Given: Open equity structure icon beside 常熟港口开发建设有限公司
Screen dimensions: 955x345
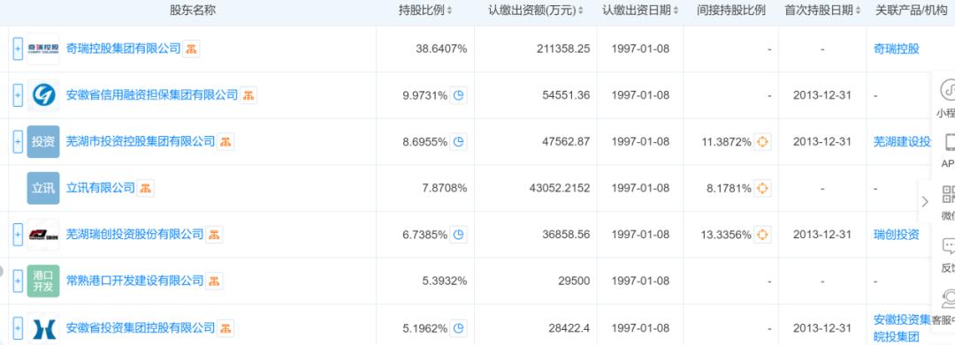Looking at the screenshot, I should tap(214, 281).
